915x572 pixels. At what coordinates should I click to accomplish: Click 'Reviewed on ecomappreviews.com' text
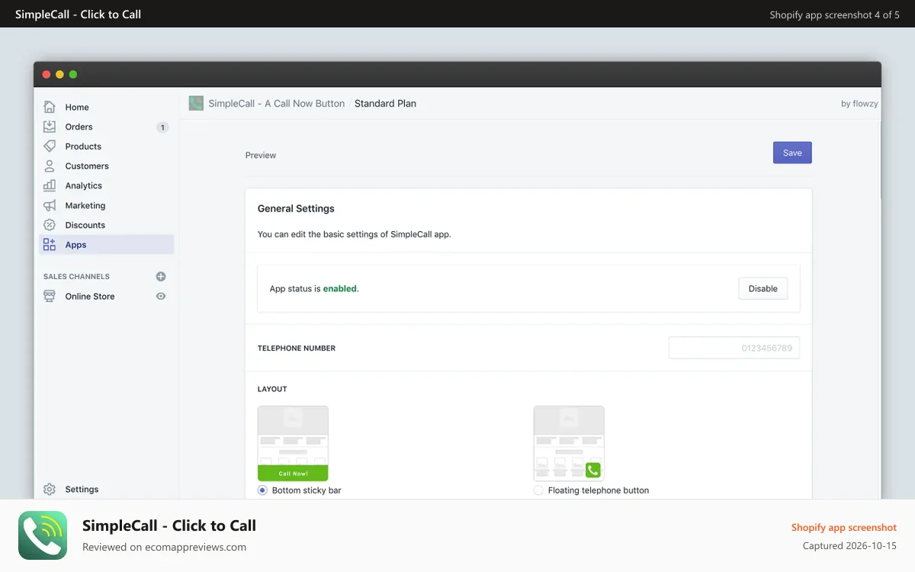coord(164,547)
